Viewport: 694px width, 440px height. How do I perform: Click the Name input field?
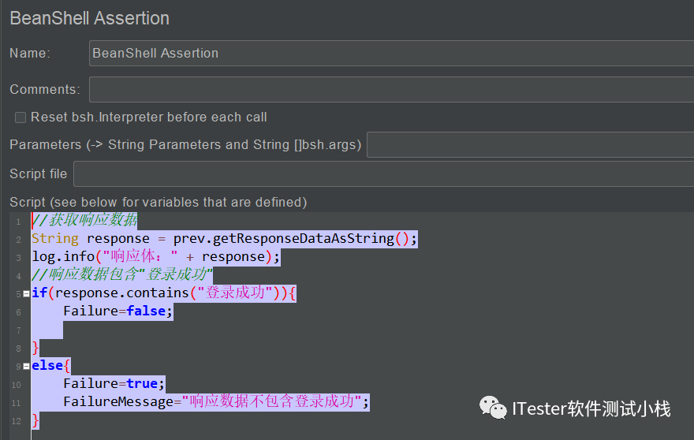tap(391, 53)
